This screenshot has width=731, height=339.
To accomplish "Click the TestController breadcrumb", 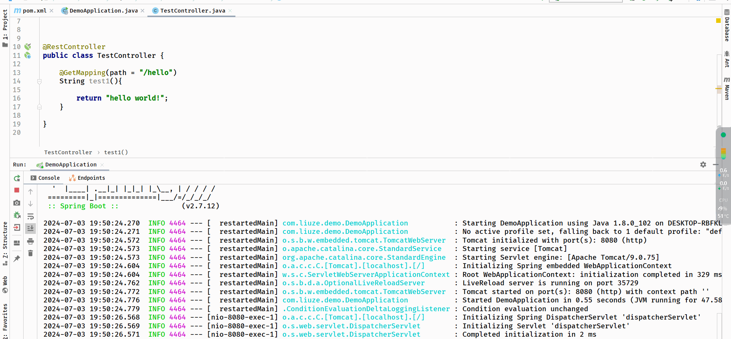I will click(x=68, y=152).
